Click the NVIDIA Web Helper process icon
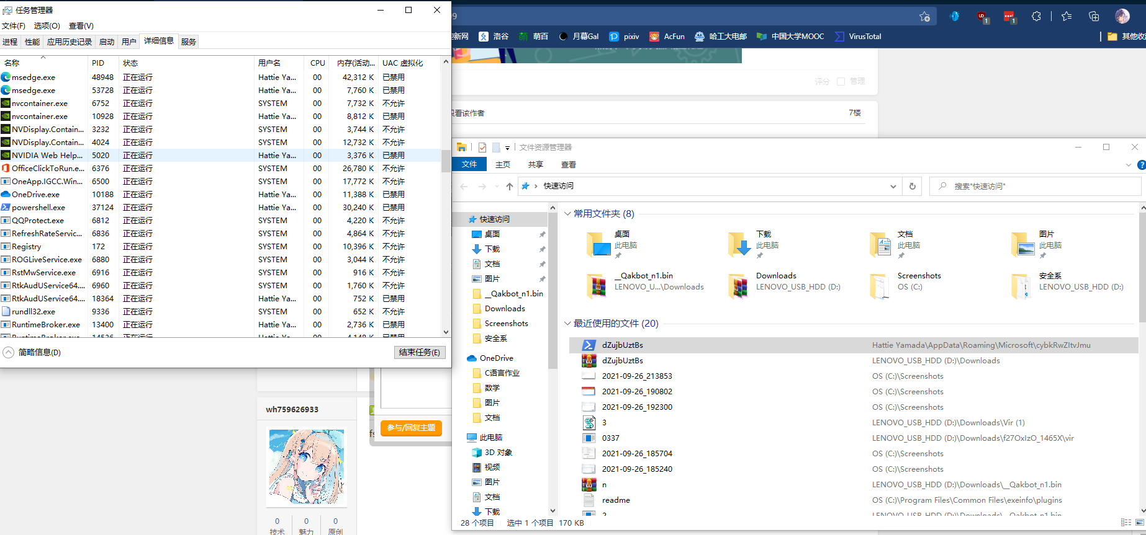This screenshot has height=535, width=1146. click(6, 156)
